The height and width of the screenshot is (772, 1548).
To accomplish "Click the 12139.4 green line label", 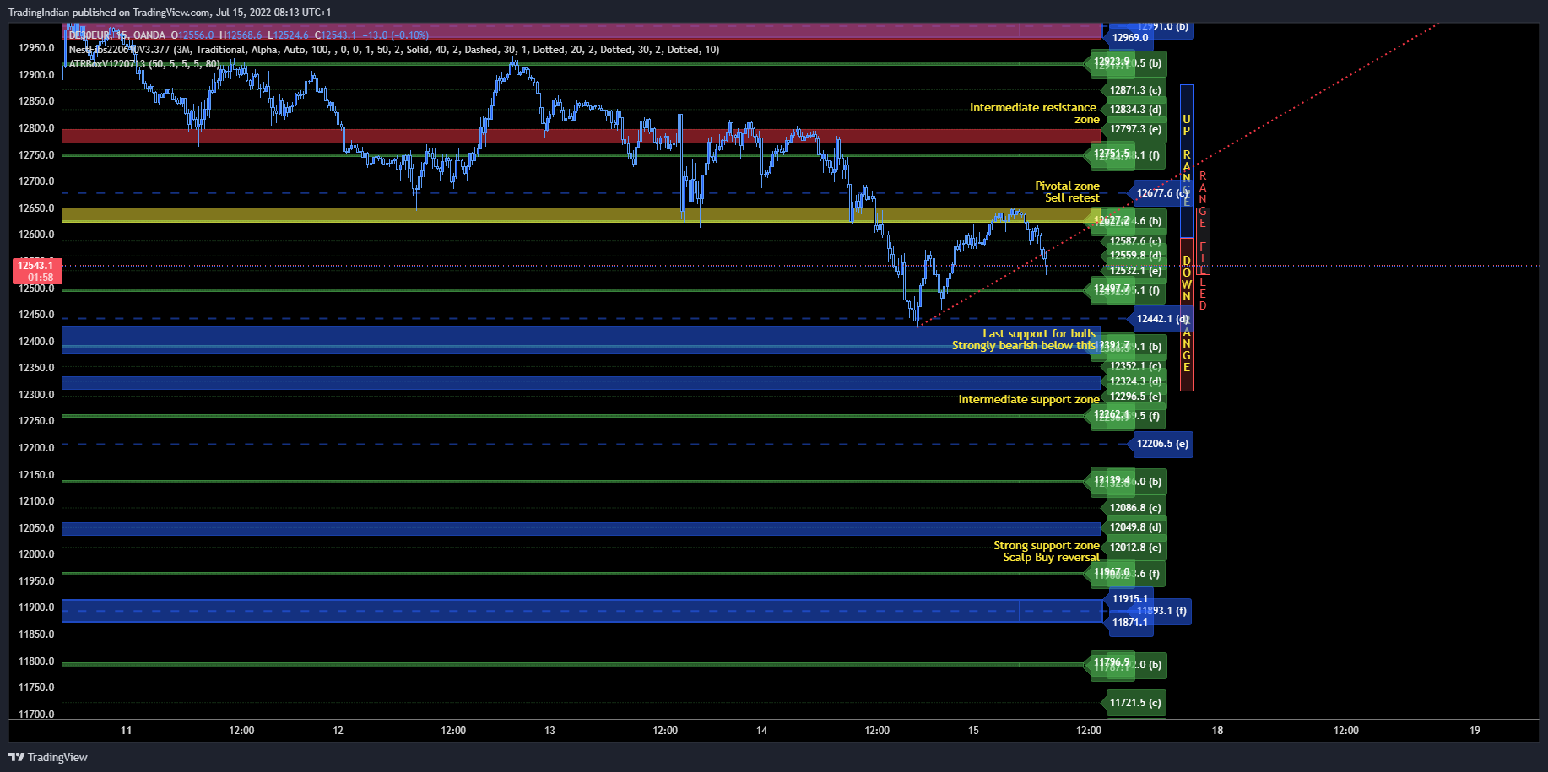I will click(x=1112, y=480).
